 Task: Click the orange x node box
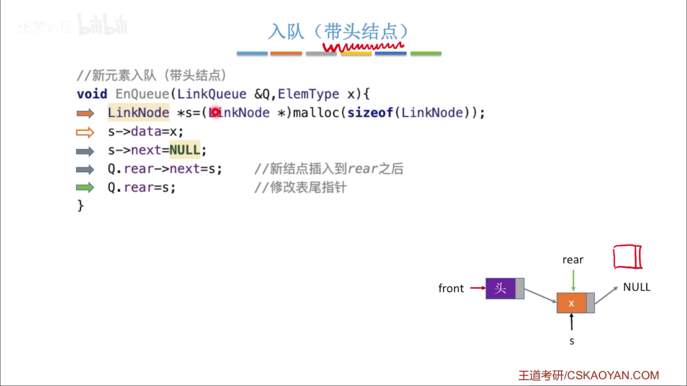[571, 303]
